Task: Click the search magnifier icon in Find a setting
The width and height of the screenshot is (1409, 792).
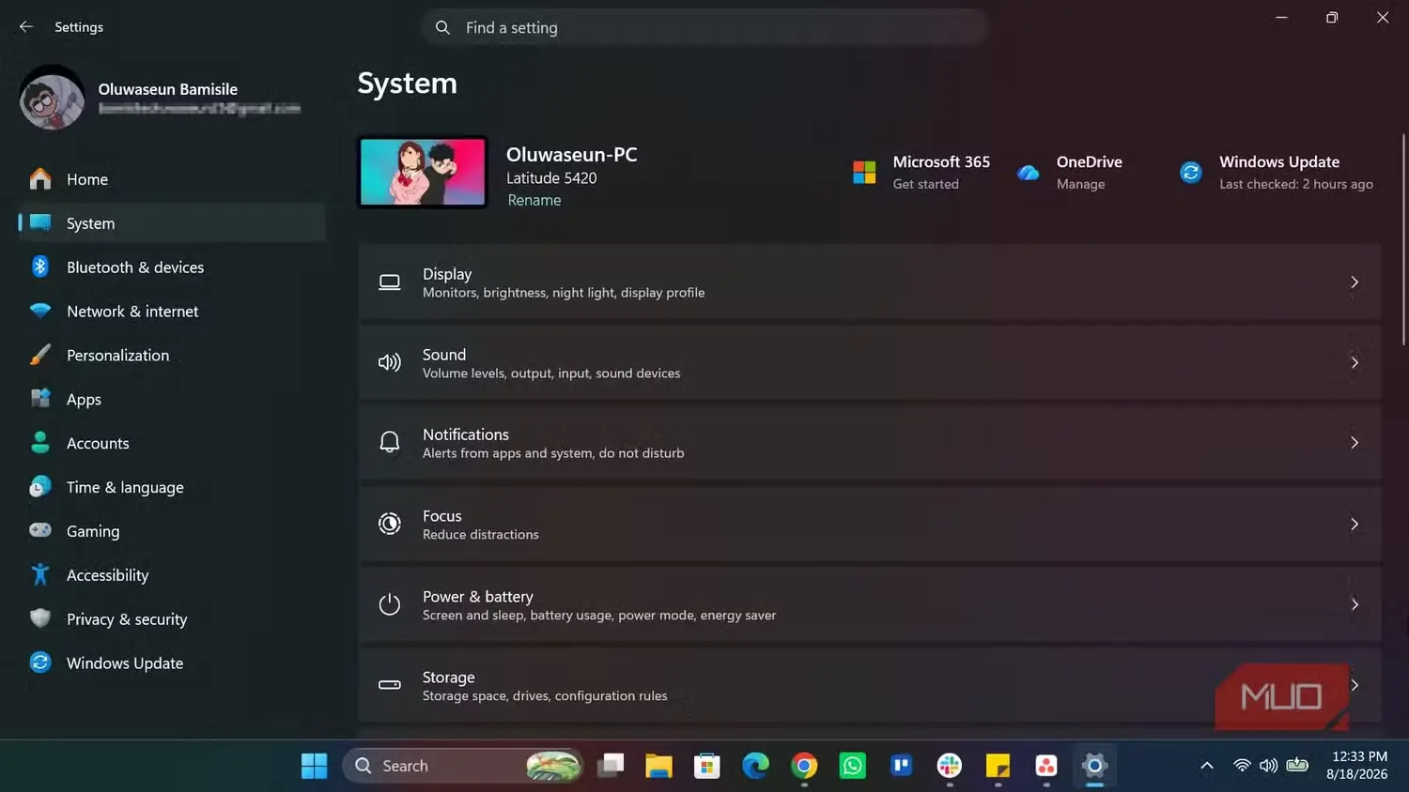Action: tap(442, 28)
